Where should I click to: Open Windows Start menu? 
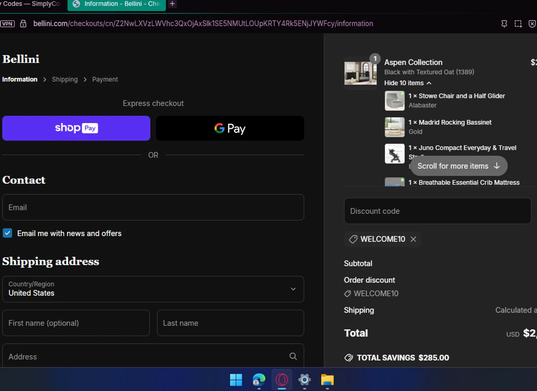pos(236,380)
